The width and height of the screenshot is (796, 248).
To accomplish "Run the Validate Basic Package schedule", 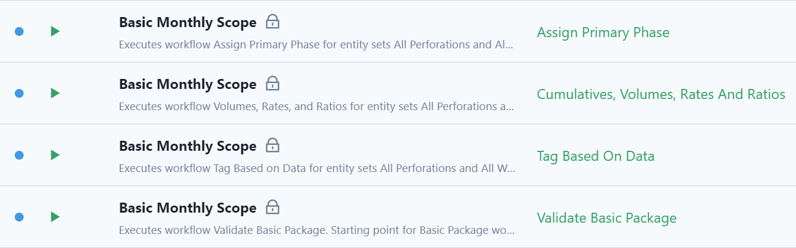I will tap(55, 217).
